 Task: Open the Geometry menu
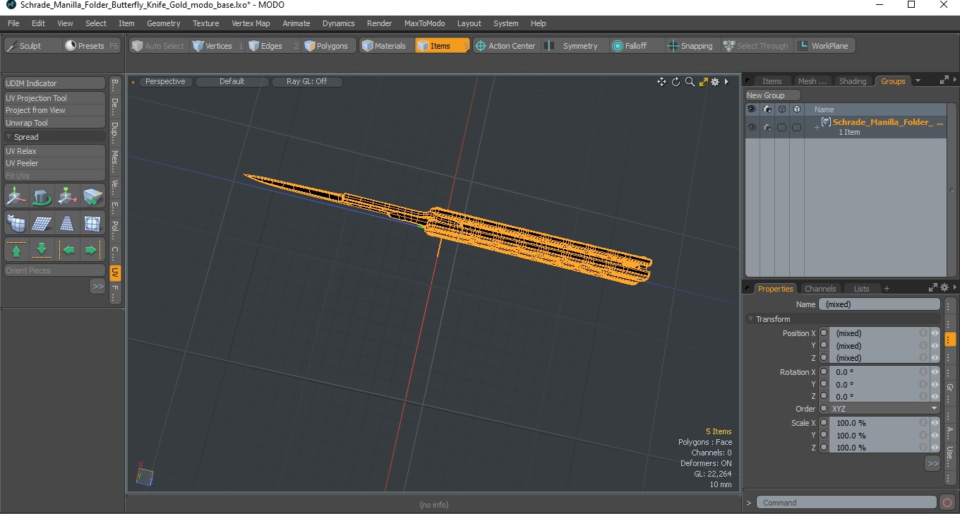pos(164,23)
